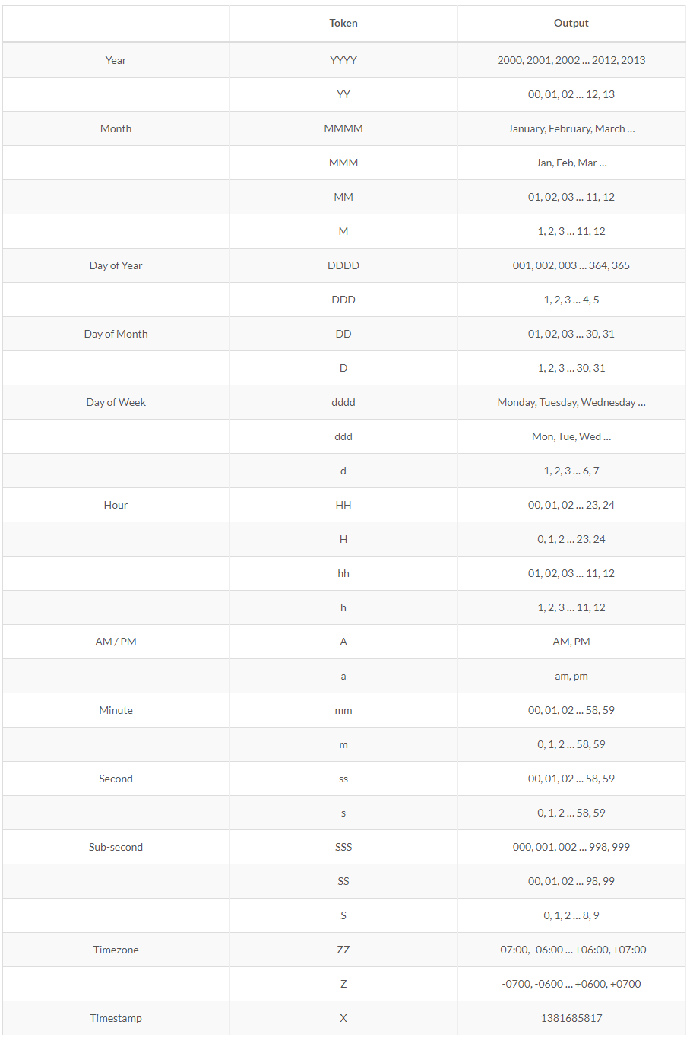Select the "Timezone" row label
The image size is (690, 1037).
[x=116, y=950]
